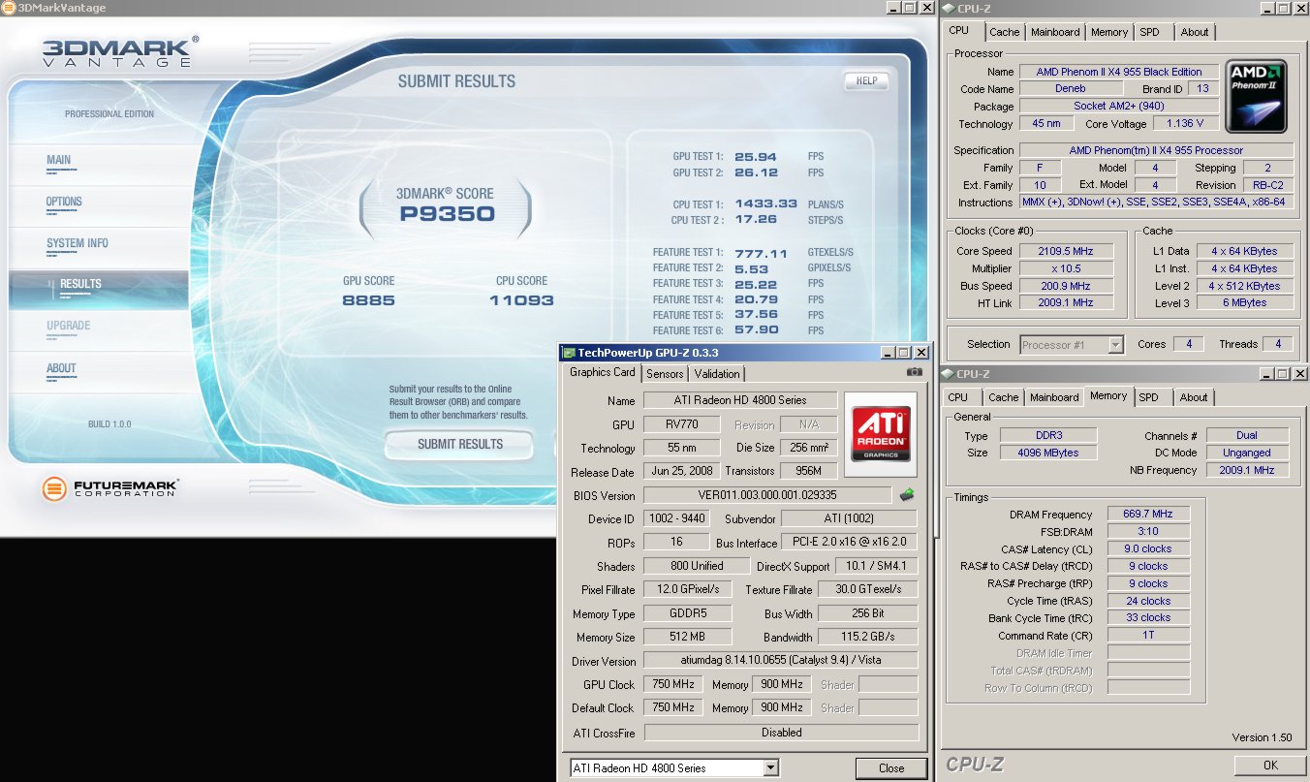This screenshot has height=782, width=1310.
Task: Click the camera screenshot icon in GPU-Z
Action: (x=914, y=372)
